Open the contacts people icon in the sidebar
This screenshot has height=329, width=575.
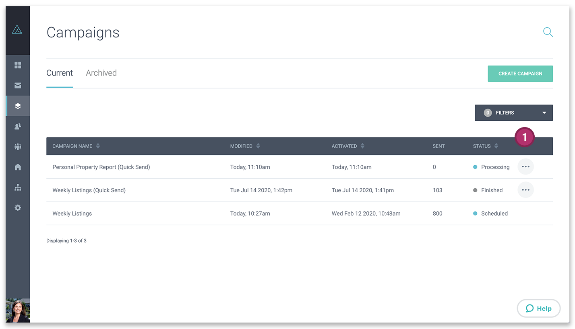(x=18, y=126)
